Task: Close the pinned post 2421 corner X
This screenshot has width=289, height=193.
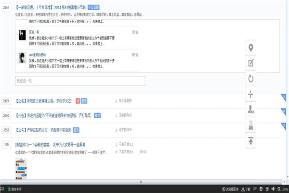Action: [x=284, y=96]
